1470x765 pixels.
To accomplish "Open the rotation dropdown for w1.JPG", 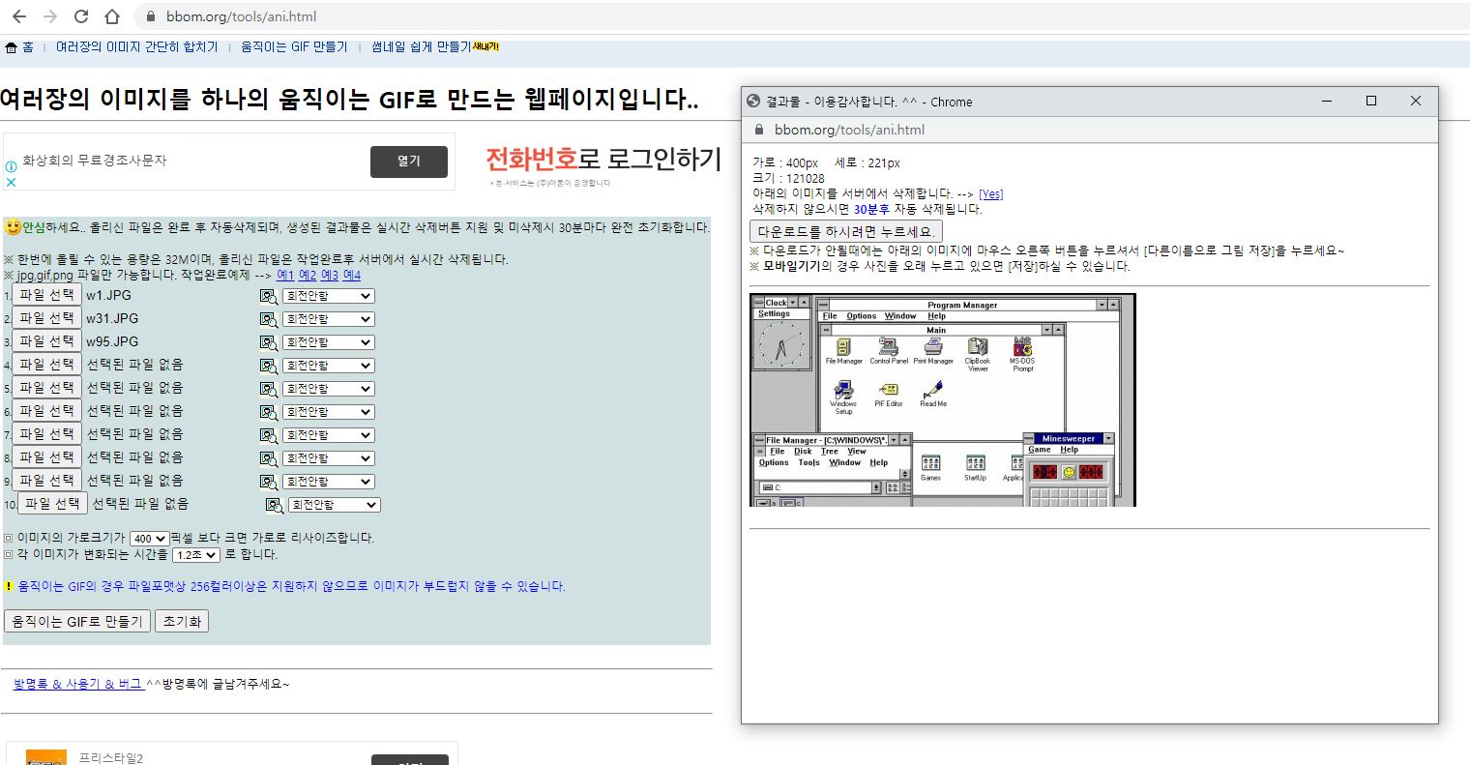I will pos(329,296).
